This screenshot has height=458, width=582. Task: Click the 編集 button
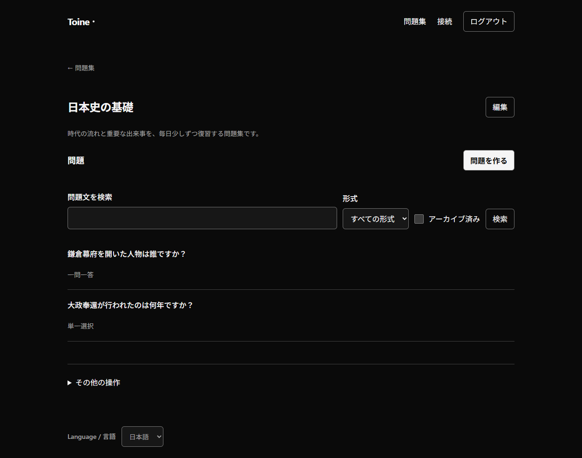[x=500, y=107]
